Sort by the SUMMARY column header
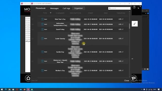Image resolution: width=162 pixels, height=91 pixels. (x=60, y=13)
